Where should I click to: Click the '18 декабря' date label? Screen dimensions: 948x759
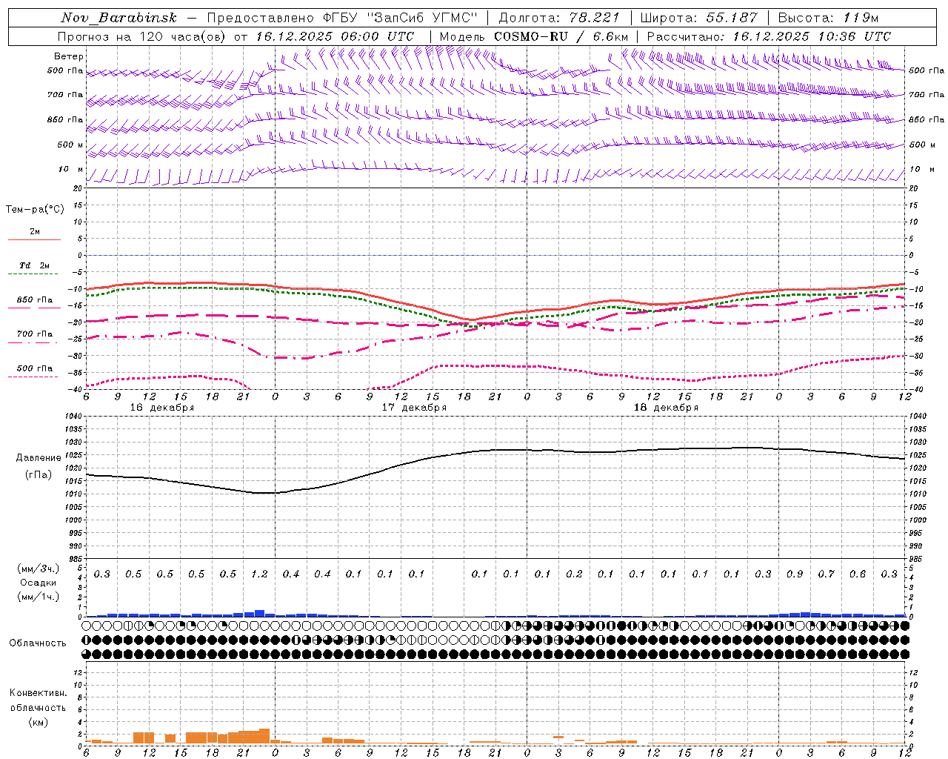tap(666, 408)
